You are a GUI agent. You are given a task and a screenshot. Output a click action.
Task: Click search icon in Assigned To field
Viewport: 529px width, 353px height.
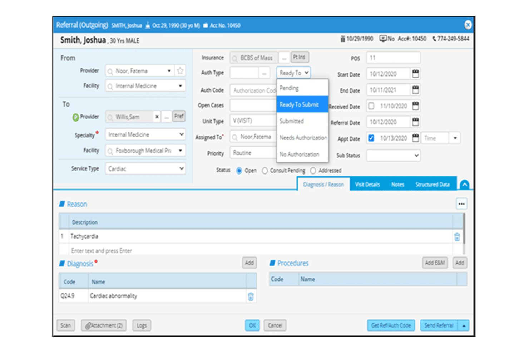click(x=235, y=137)
